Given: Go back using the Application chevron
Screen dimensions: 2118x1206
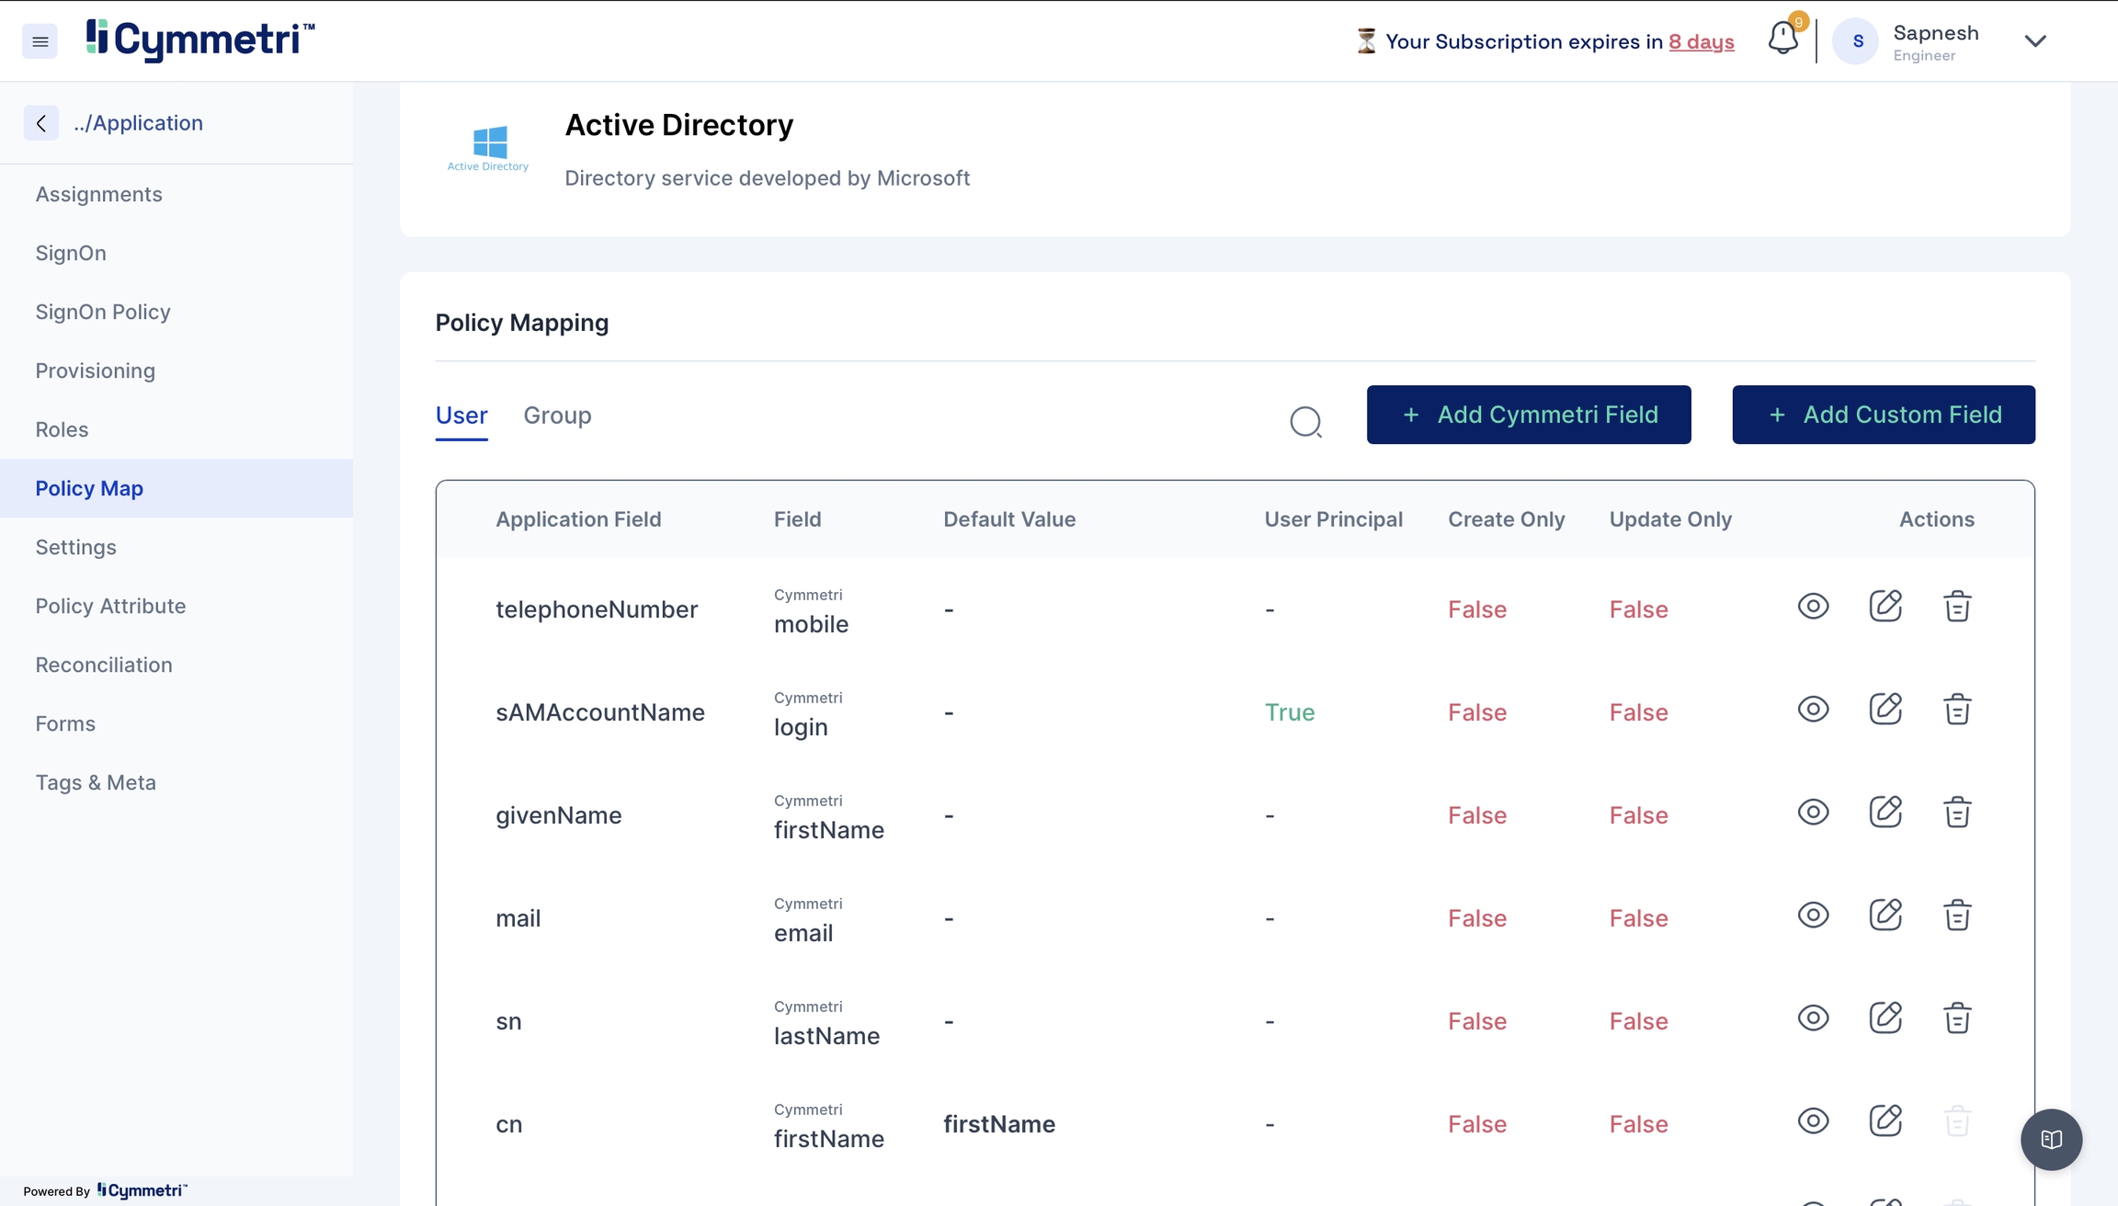Looking at the screenshot, I should (x=41, y=123).
